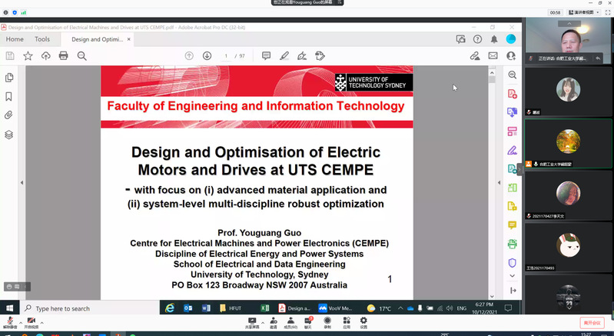Open the Comment tool in right pane
Image resolution: width=614 pixels, height=336 pixels.
(x=513, y=225)
